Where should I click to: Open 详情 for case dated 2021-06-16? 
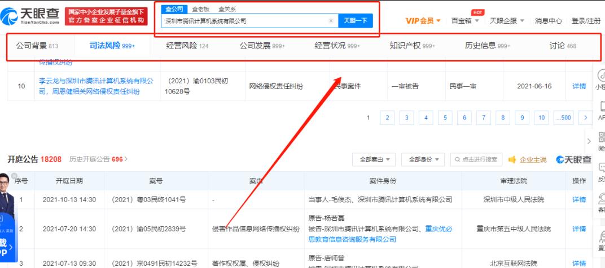579,86
